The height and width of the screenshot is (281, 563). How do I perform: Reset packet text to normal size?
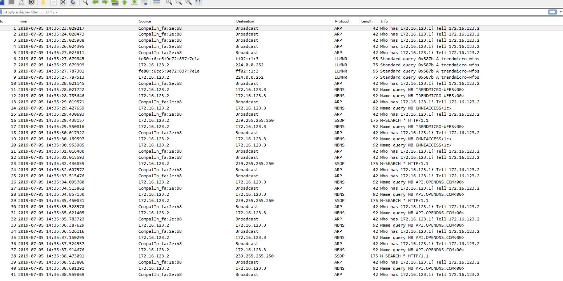189,2
